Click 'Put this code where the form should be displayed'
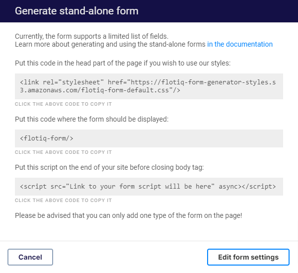Image resolution: width=298 pixels, height=273 pixels. (x=91, y=119)
